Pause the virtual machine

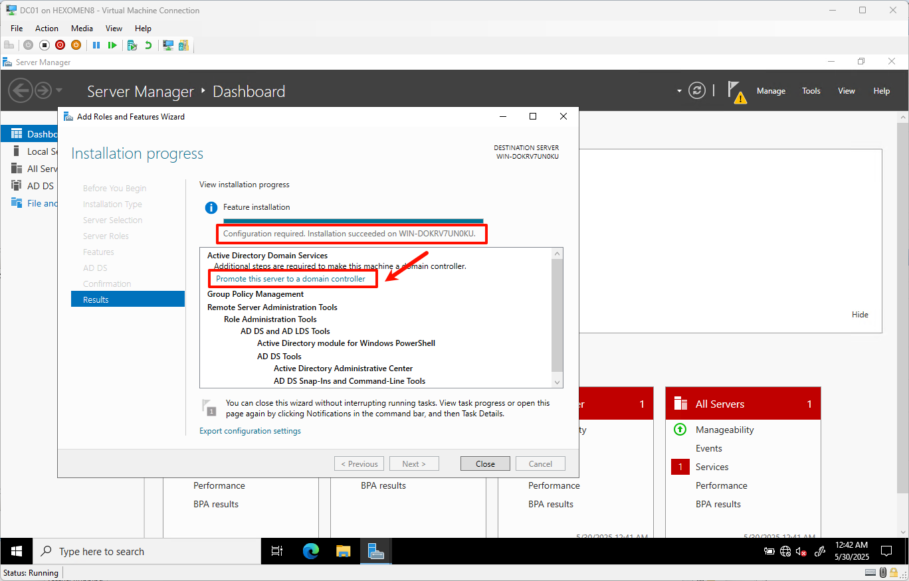(x=96, y=45)
